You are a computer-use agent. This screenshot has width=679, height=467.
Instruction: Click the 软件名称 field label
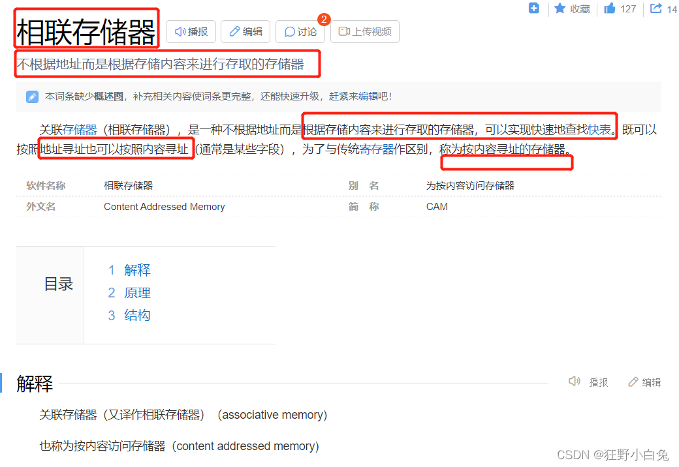(x=46, y=185)
